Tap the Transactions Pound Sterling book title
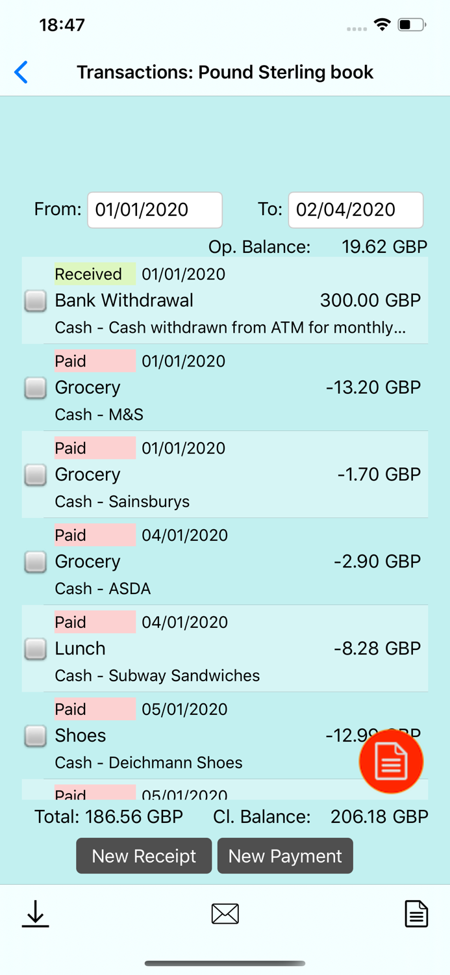The image size is (450, 975). [225, 72]
